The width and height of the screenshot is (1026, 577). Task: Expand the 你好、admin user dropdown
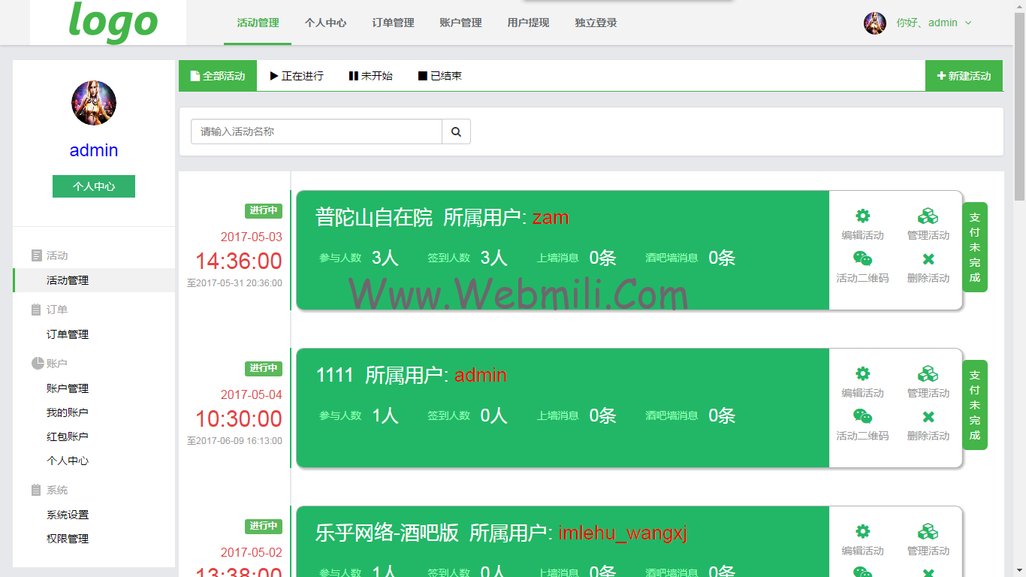click(934, 23)
